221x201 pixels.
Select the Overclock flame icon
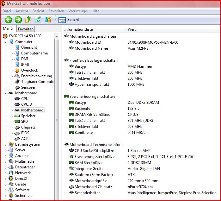pyautogui.click(x=17, y=70)
